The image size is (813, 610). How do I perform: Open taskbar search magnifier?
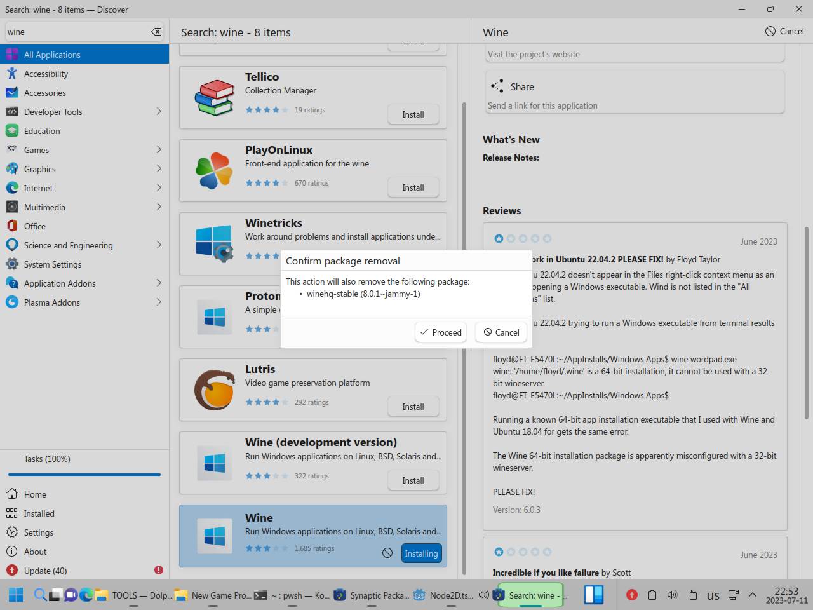click(40, 595)
